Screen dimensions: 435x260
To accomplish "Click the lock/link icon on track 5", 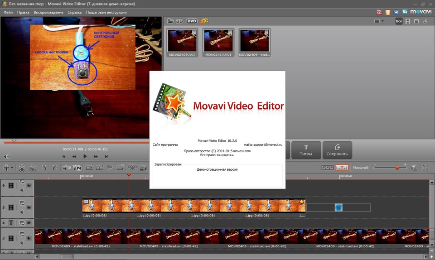I will [x=22, y=203].
